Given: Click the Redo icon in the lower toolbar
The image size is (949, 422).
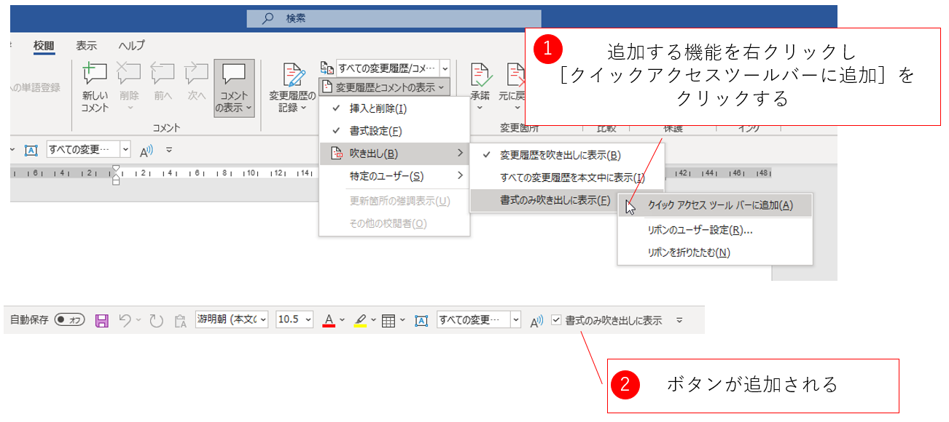Looking at the screenshot, I should 156,320.
